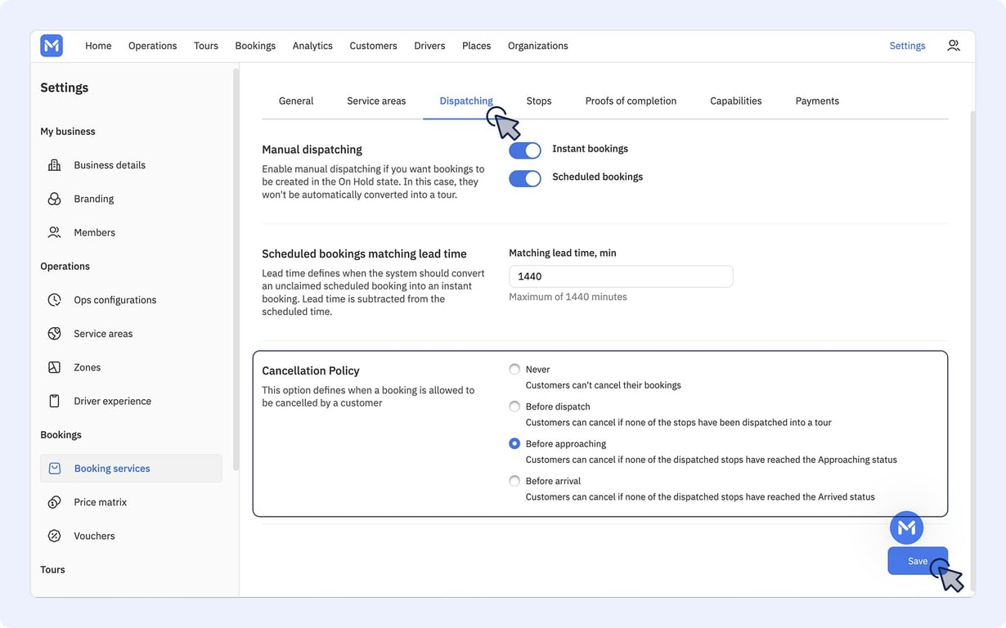Toggle the Instant bookings switch
This screenshot has width=1006, height=628.
tap(525, 150)
